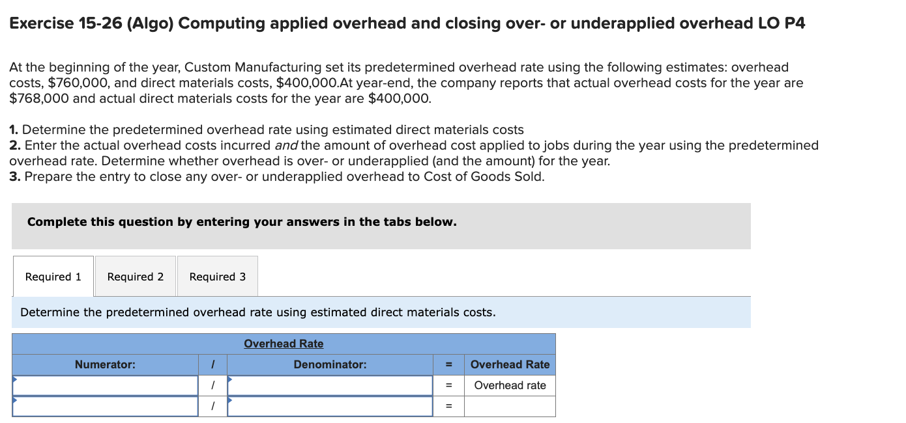The image size is (906, 423).
Task: Click the blue triangle marker in the top Numerator cell
Action: coord(15,379)
